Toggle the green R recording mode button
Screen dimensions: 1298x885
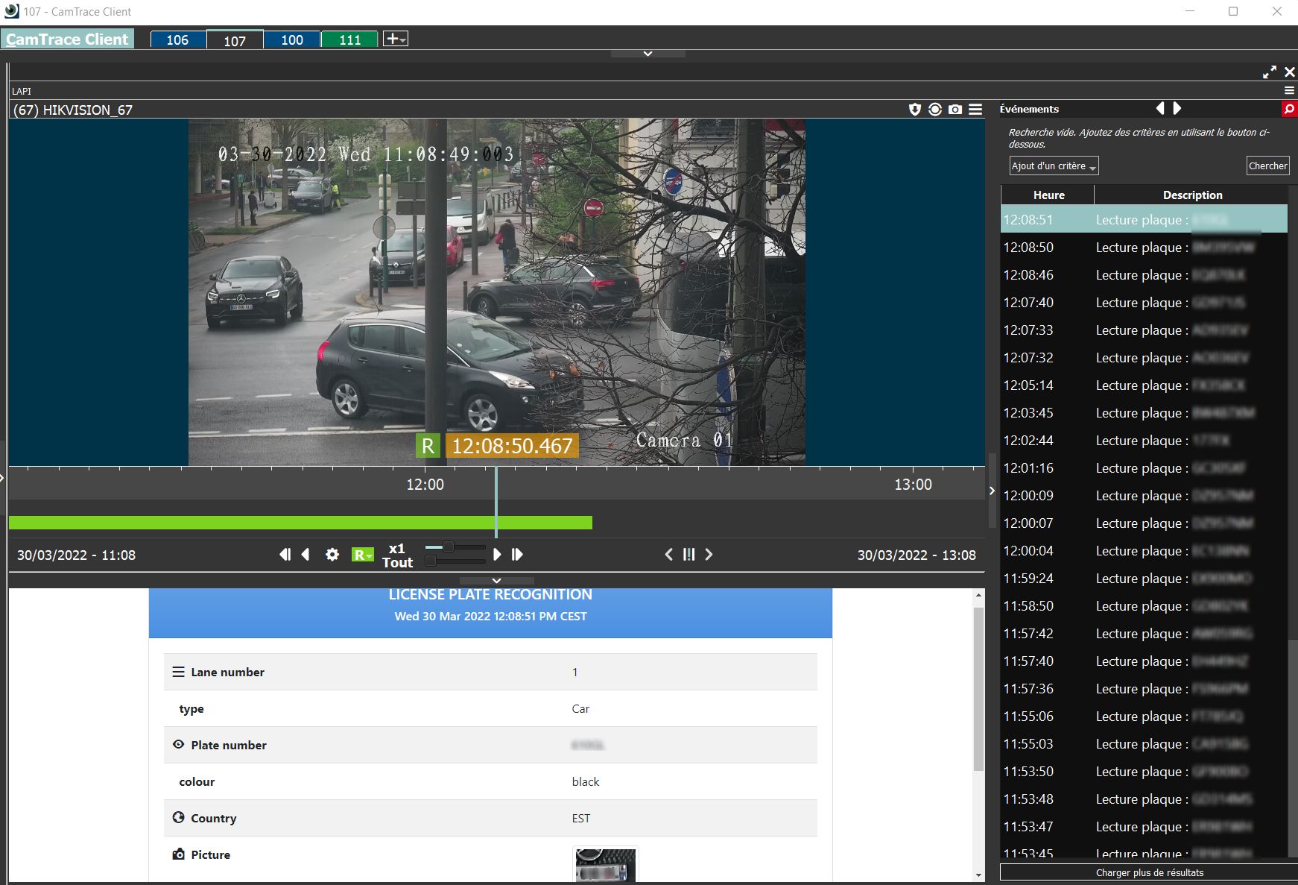click(x=362, y=555)
